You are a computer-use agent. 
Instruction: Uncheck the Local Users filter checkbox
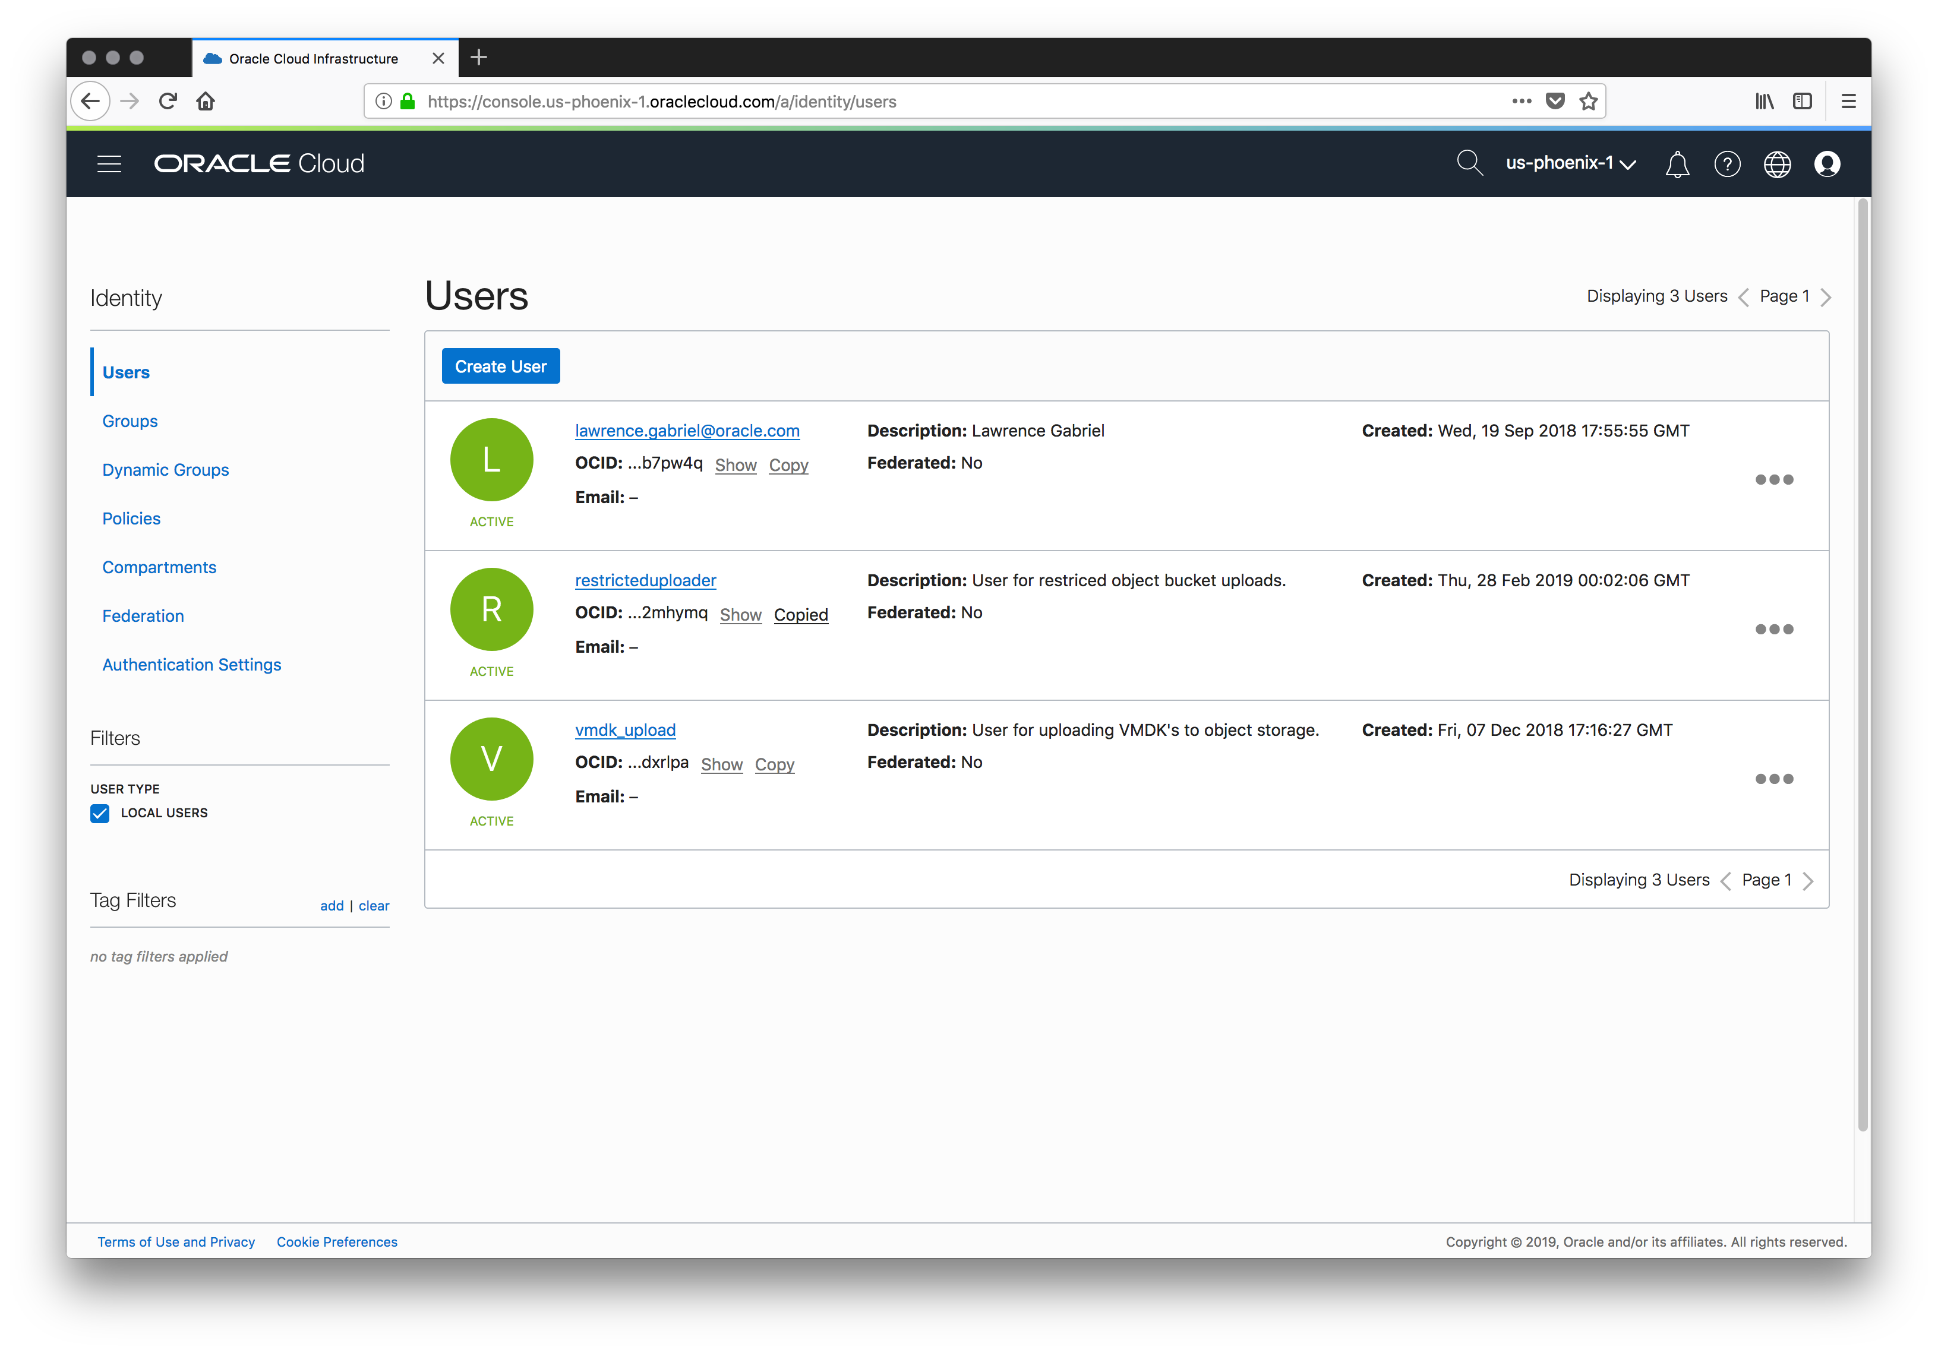click(100, 813)
